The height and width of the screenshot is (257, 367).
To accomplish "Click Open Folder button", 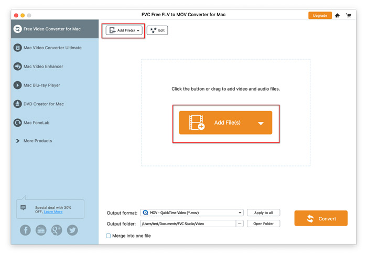I will (x=263, y=224).
